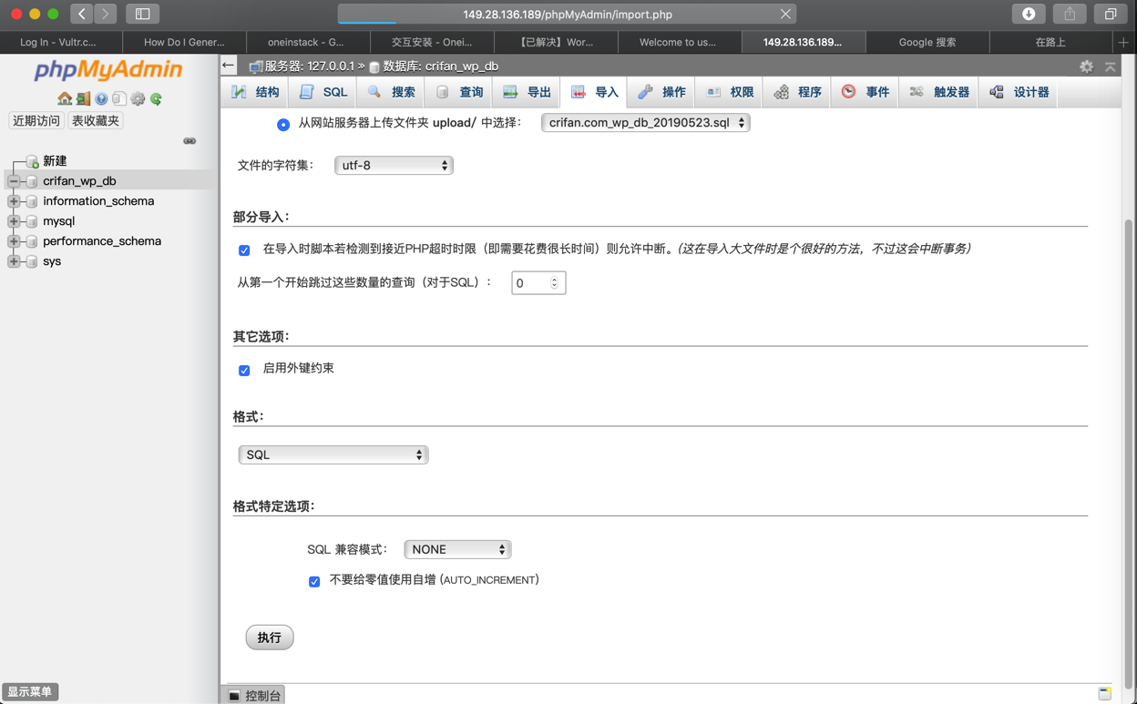Open the utf-8 character set dropdown
Screen dimensions: 1137x704
coord(394,166)
